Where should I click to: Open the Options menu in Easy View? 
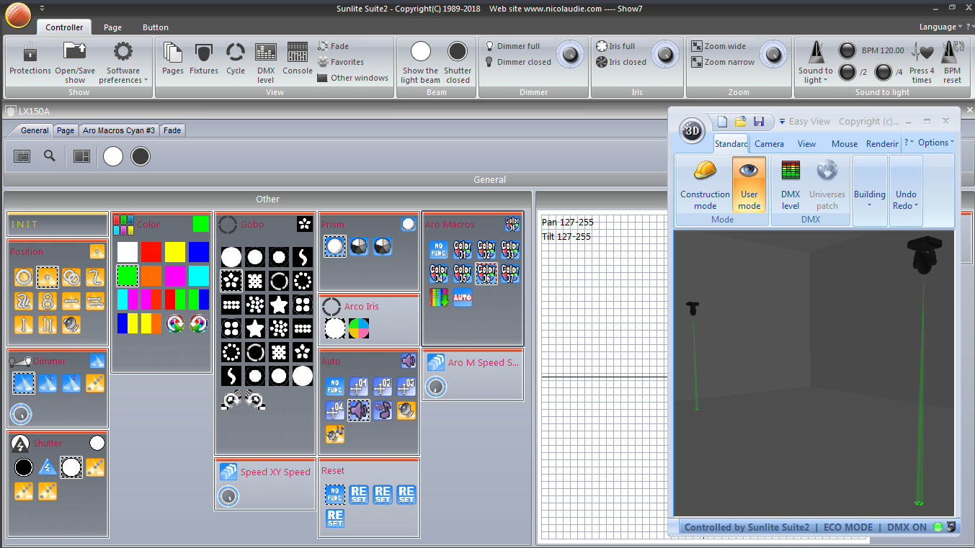tap(936, 143)
